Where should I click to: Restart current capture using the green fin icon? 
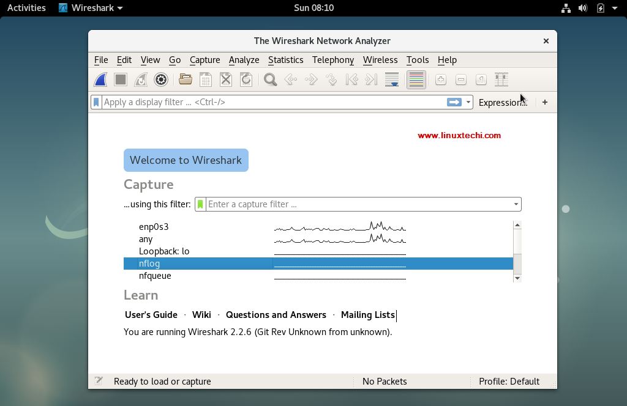tap(140, 79)
